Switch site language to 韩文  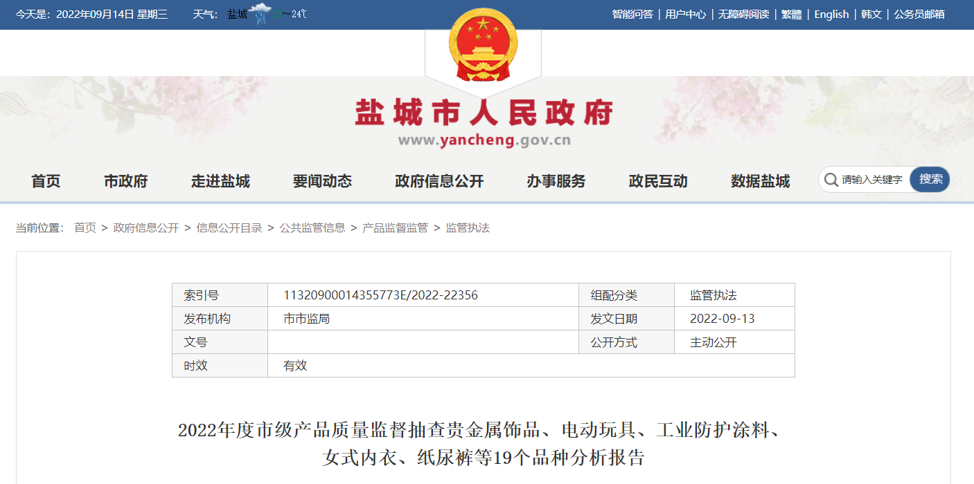click(x=871, y=15)
